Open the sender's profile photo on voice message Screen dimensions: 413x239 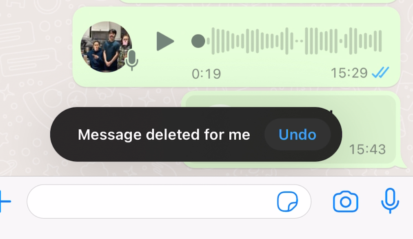(x=106, y=47)
